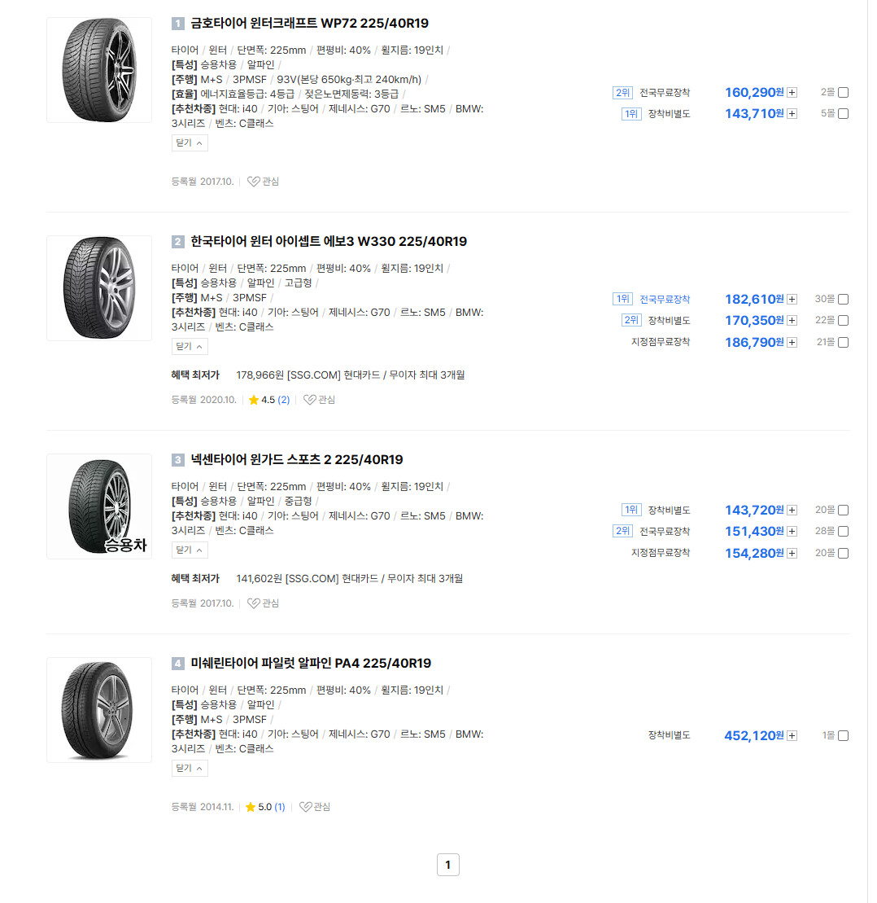Screen dimensions: 877x903
Task: Click heart wishlist icon for Nexen Winguard Sport 2
Action: 253,603
